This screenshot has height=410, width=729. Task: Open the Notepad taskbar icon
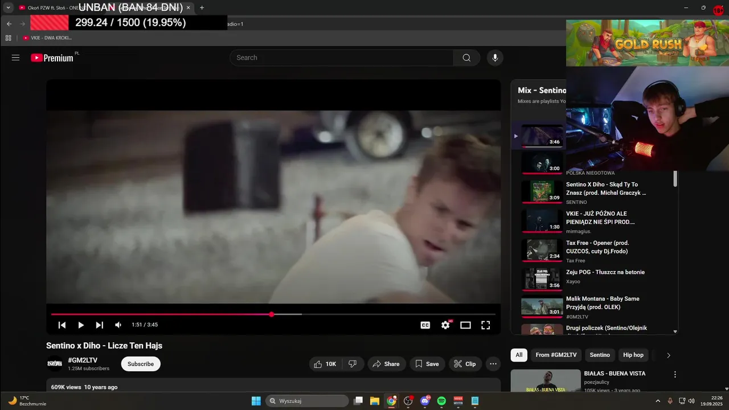475,401
